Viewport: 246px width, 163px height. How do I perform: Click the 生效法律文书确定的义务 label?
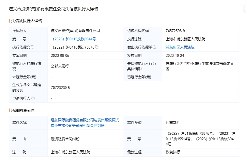point(27,88)
